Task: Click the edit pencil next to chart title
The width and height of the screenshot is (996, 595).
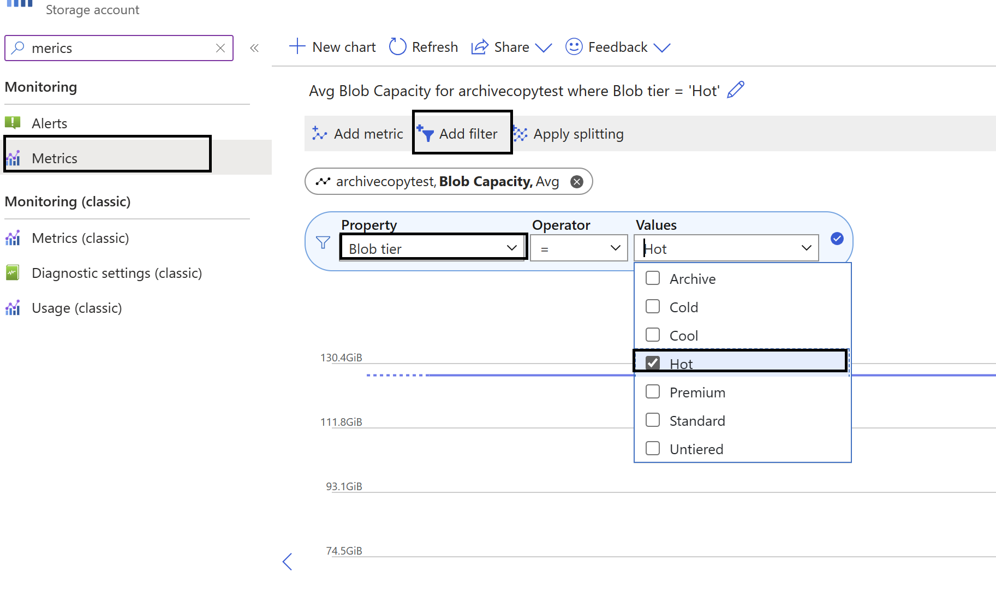Action: pyautogui.click(x=736, y=89)
